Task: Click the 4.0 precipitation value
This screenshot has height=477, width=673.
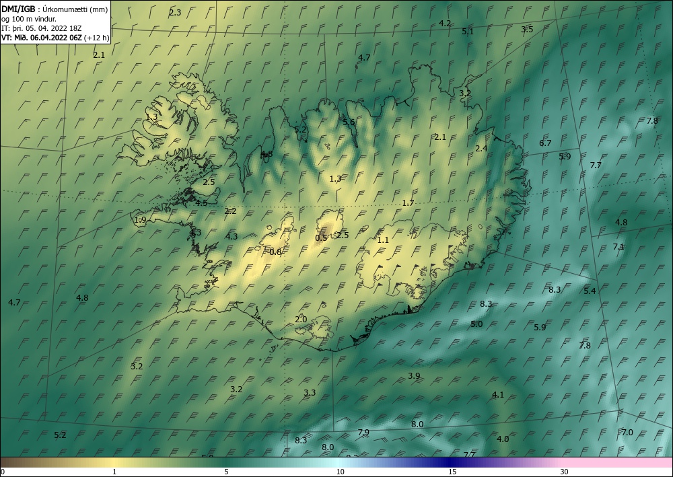Action: [x=503, y=439]
